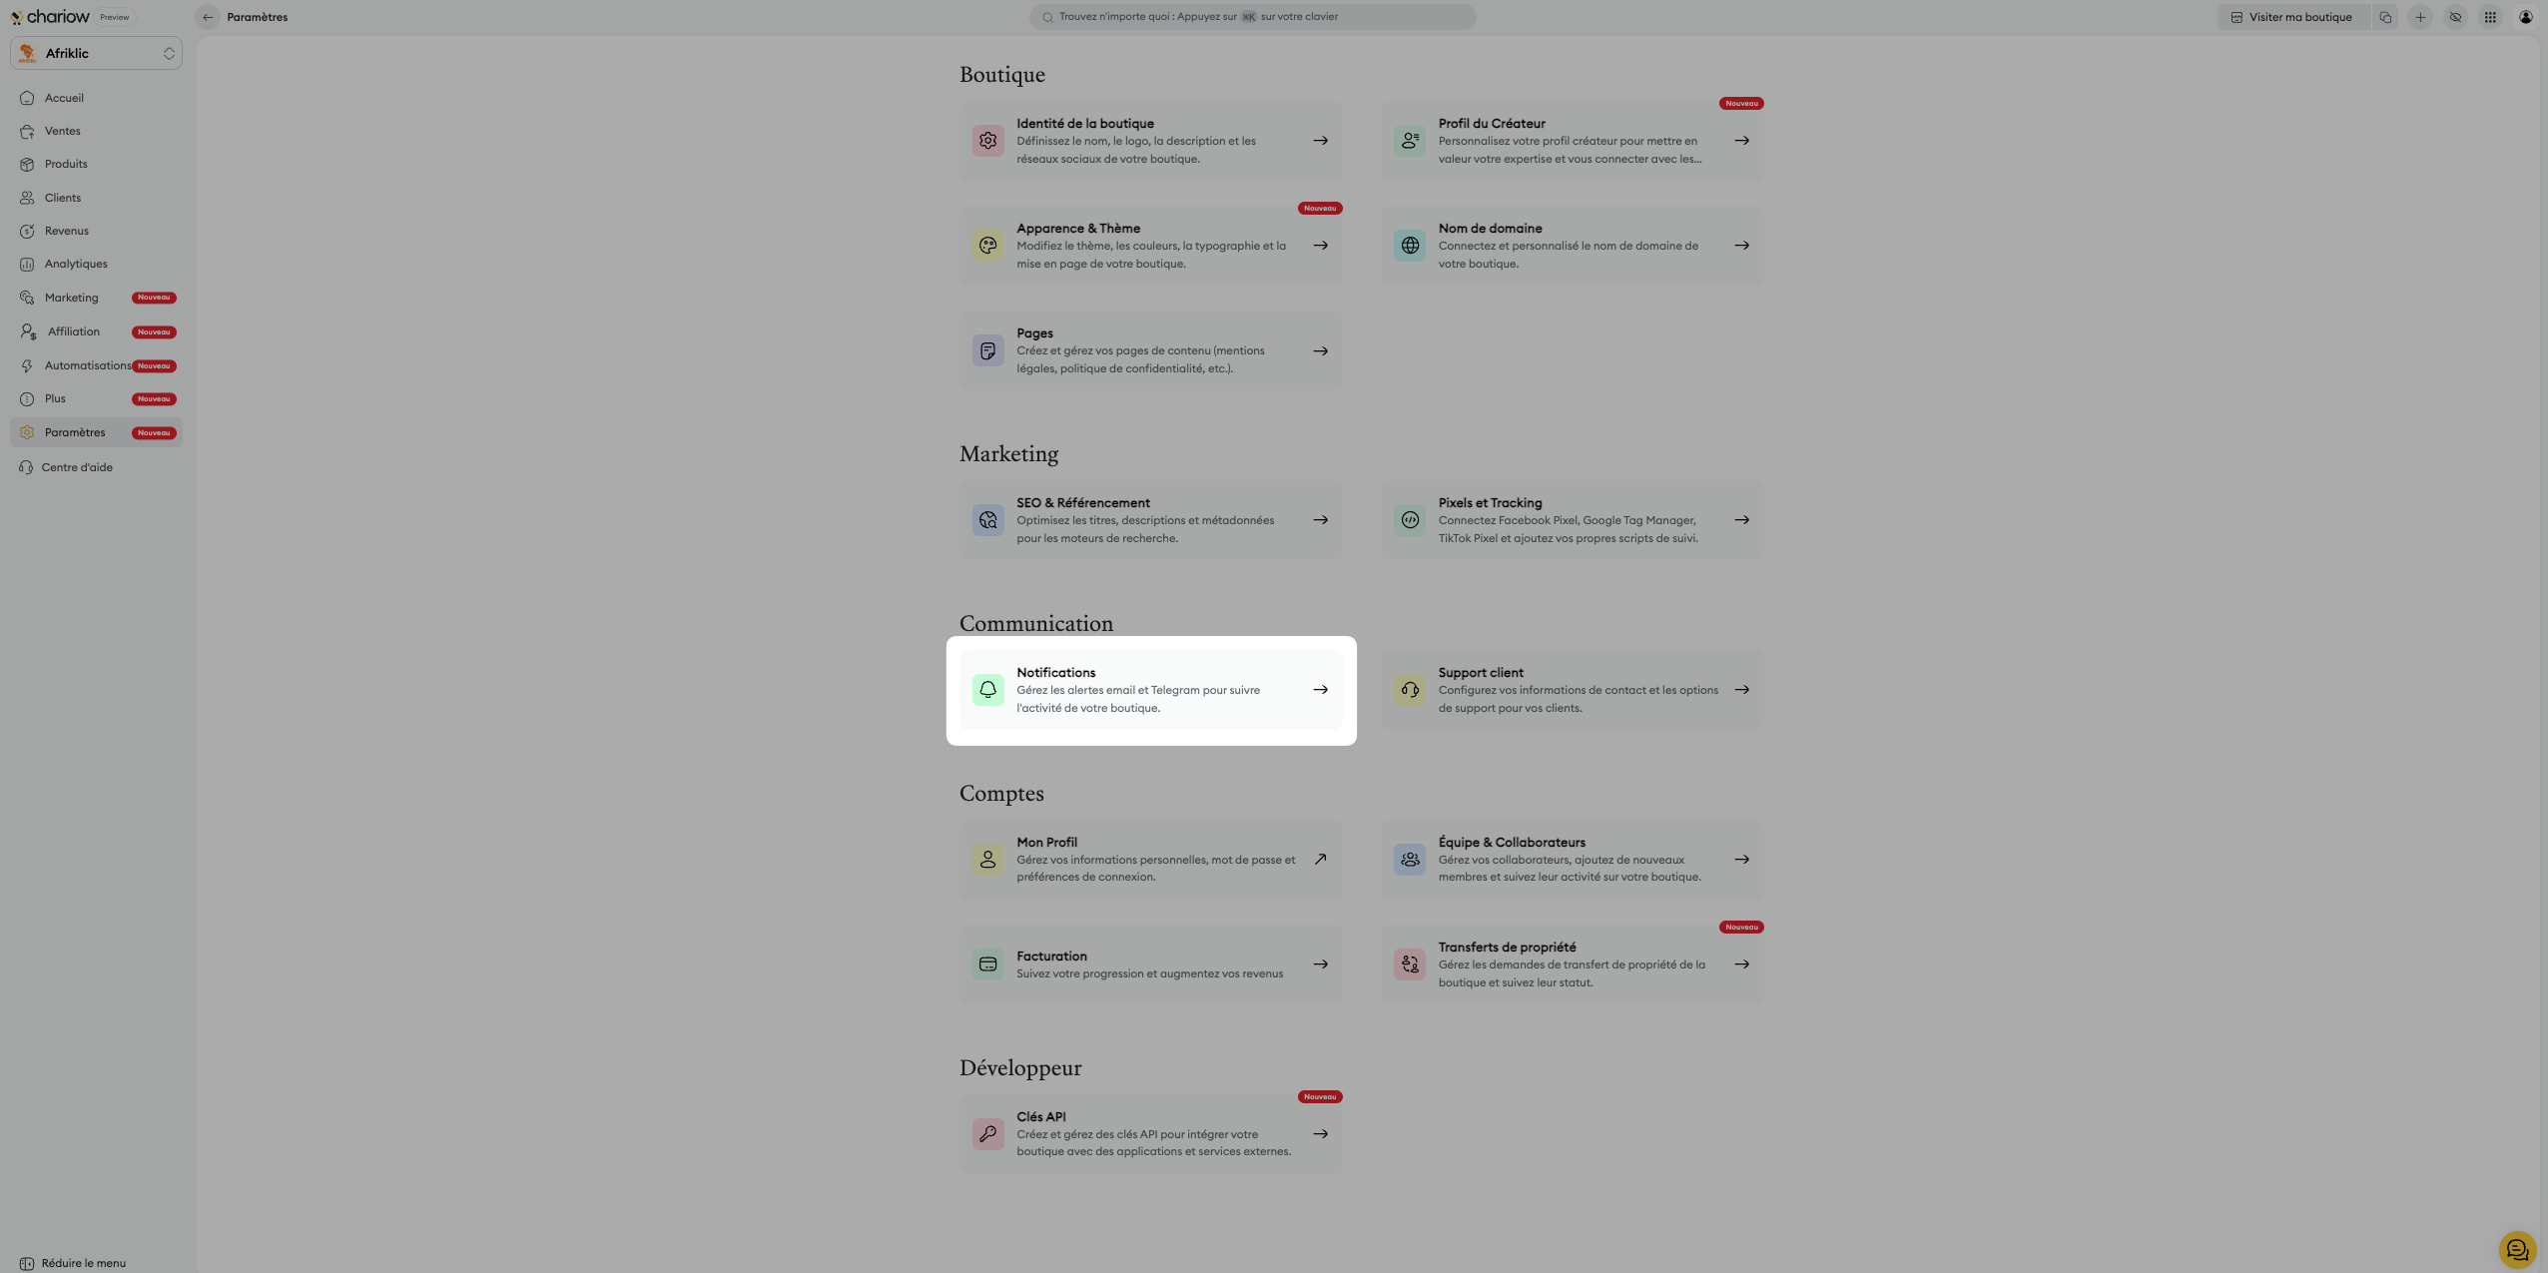
Task: Open the chat support bubble icon
Action: click(x=2516, y=1249)
